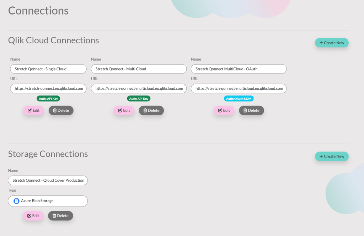Focus the stretch-qonnect.eu.qlikcloud.com URL field

pos(48,88)
